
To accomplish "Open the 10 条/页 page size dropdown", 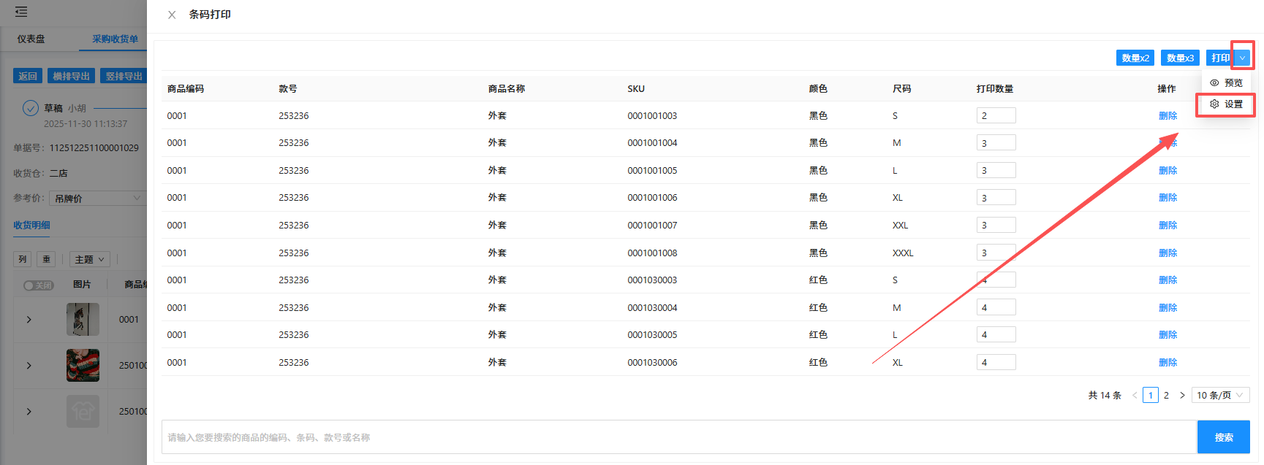I will coord(1219,396).
